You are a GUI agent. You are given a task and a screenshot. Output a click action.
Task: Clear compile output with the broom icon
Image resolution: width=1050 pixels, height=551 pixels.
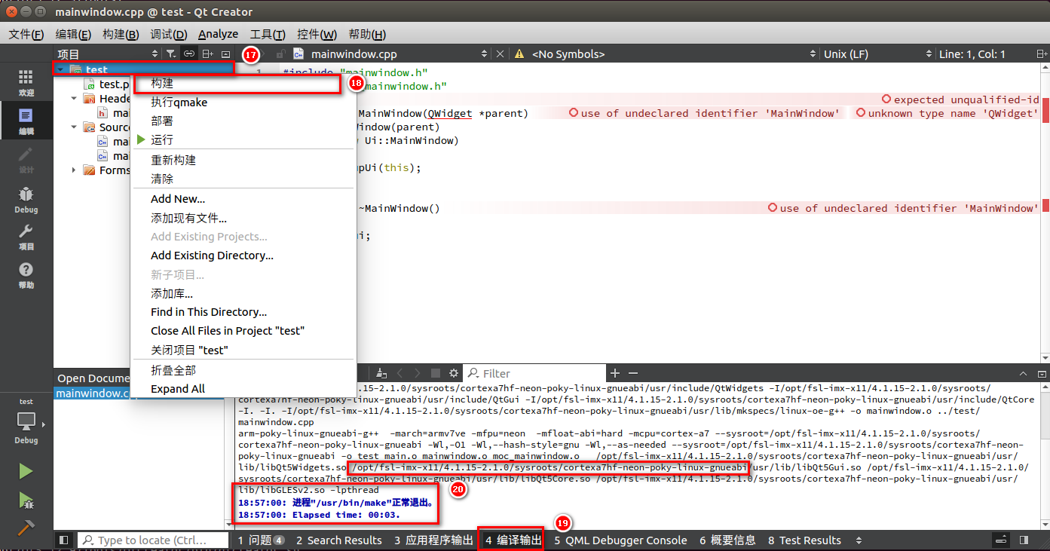[381, 372]
